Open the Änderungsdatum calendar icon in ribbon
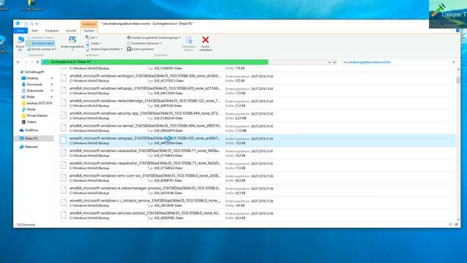The height and width of the screenshot is (263, 467). pos(72,40)
